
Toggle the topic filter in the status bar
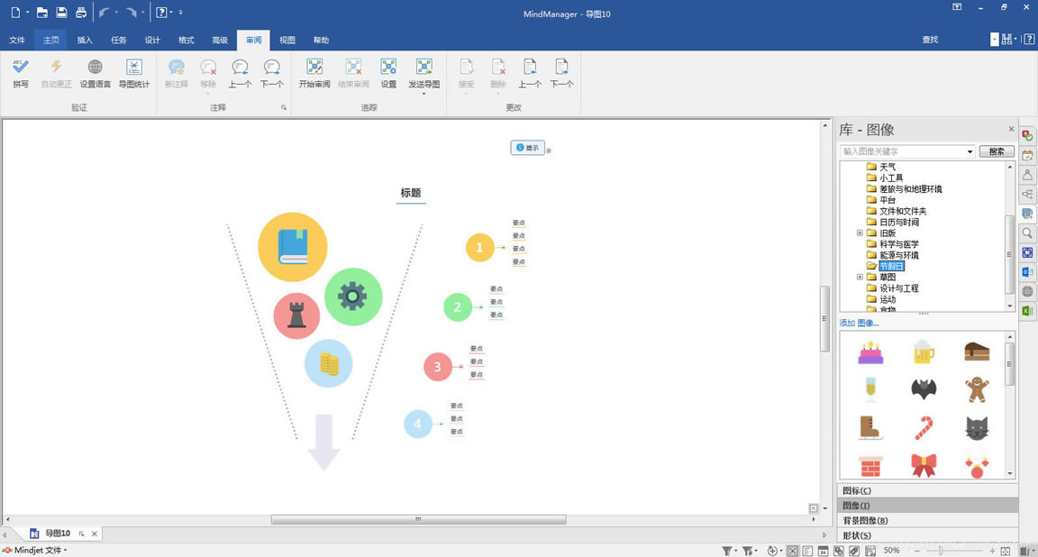tap(727, 550)
